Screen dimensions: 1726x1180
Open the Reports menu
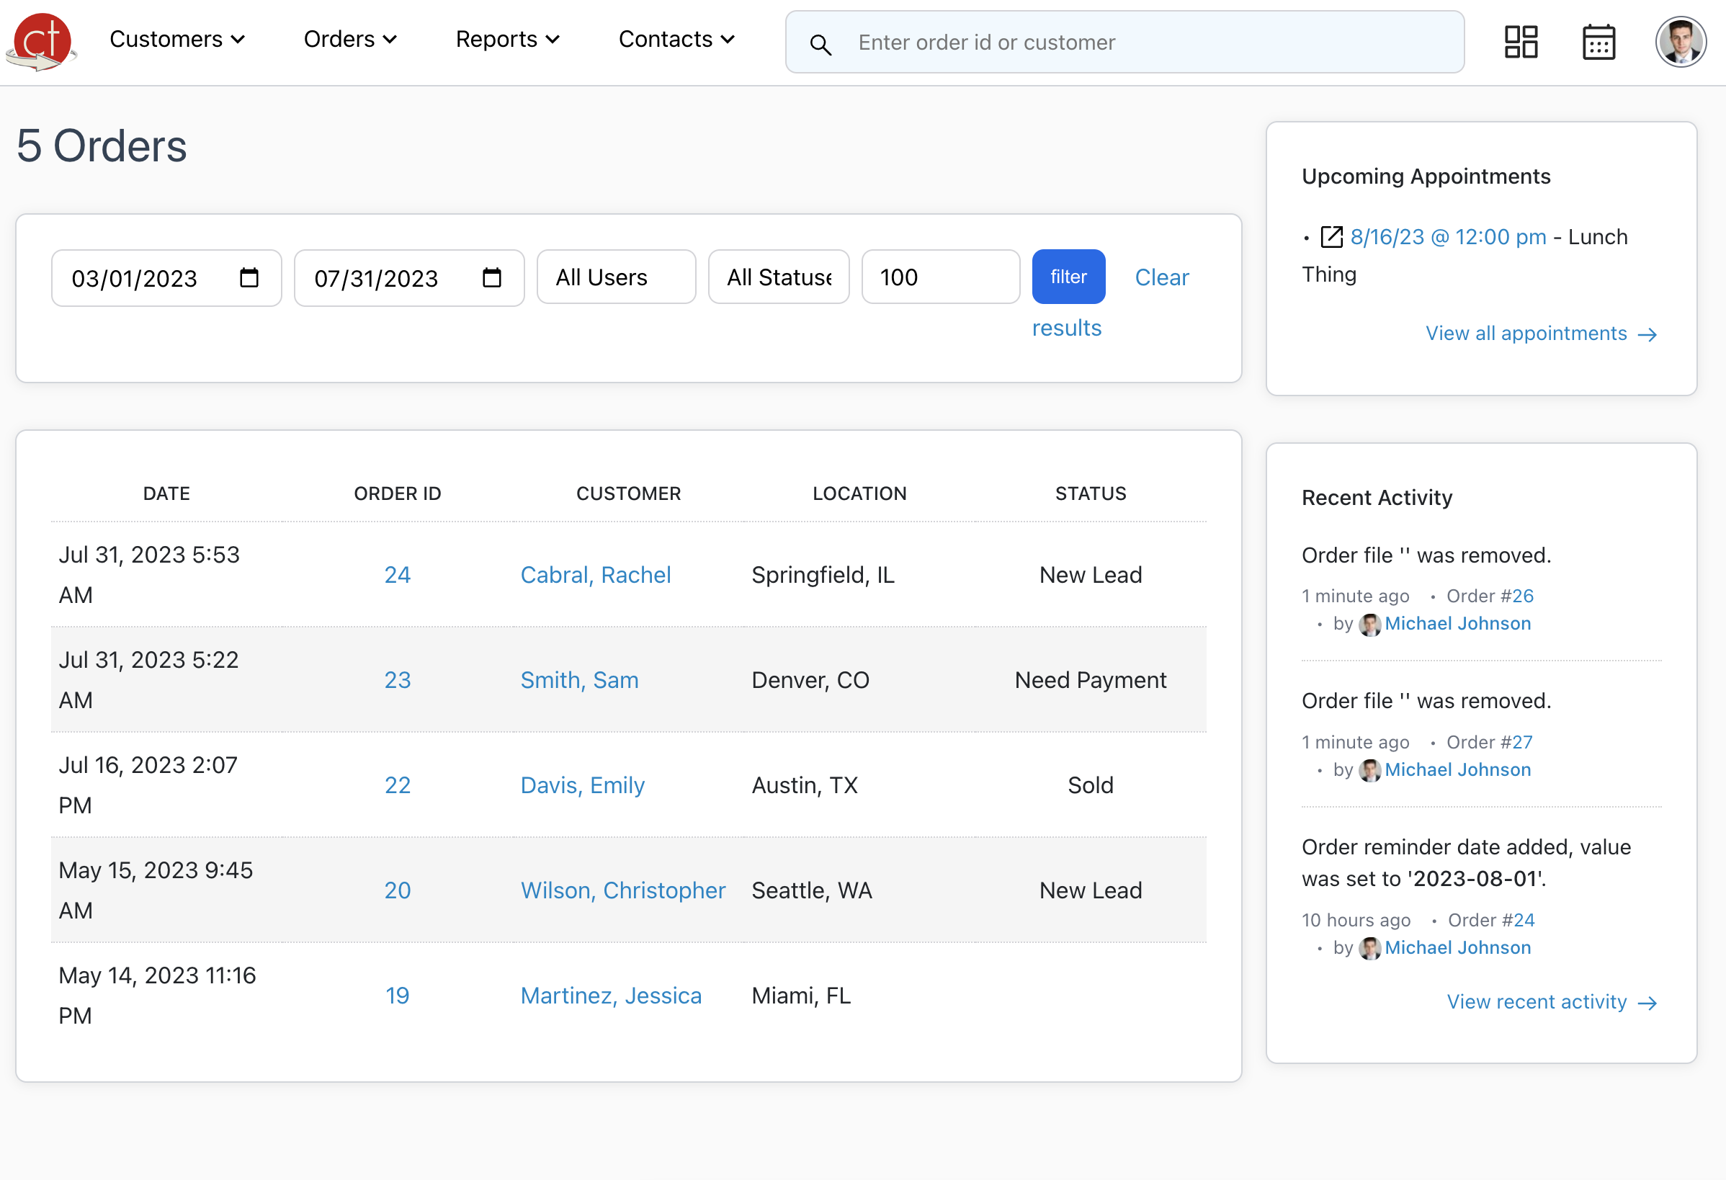pyautogui.click(x=507, y=39)
